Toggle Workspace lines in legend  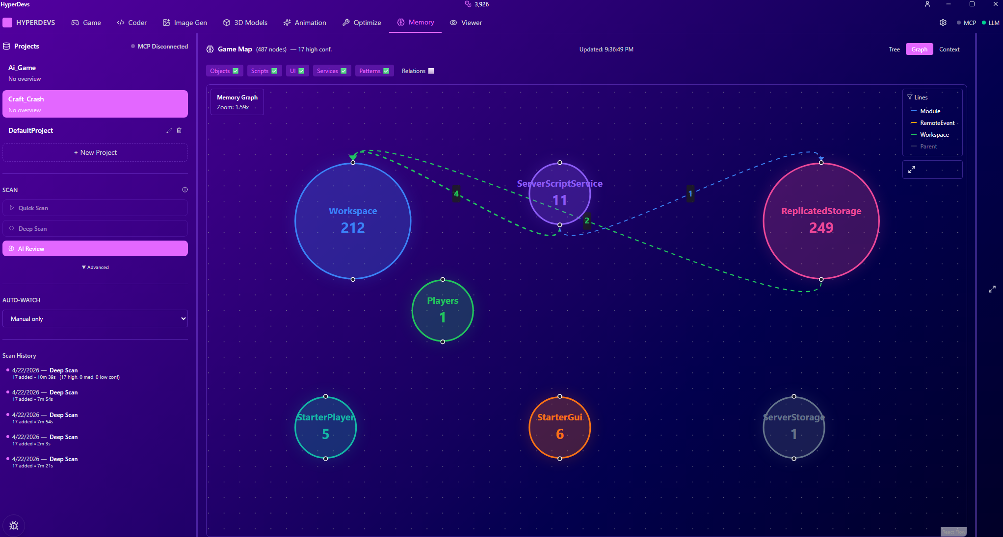tap(929, 135)
